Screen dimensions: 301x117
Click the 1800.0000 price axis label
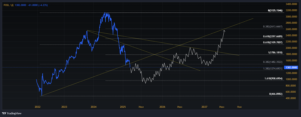point(292,54)
